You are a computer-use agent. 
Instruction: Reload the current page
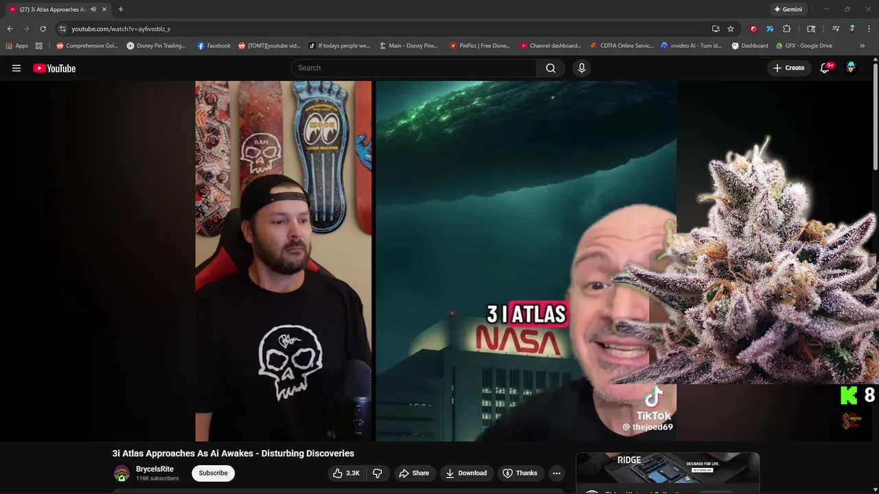pyautogui.click(x=43, y=29)
